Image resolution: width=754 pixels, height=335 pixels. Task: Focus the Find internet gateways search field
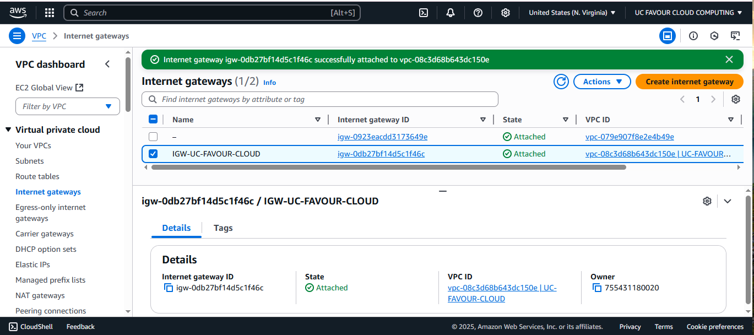pyautogui.click(x=320, y=99)
